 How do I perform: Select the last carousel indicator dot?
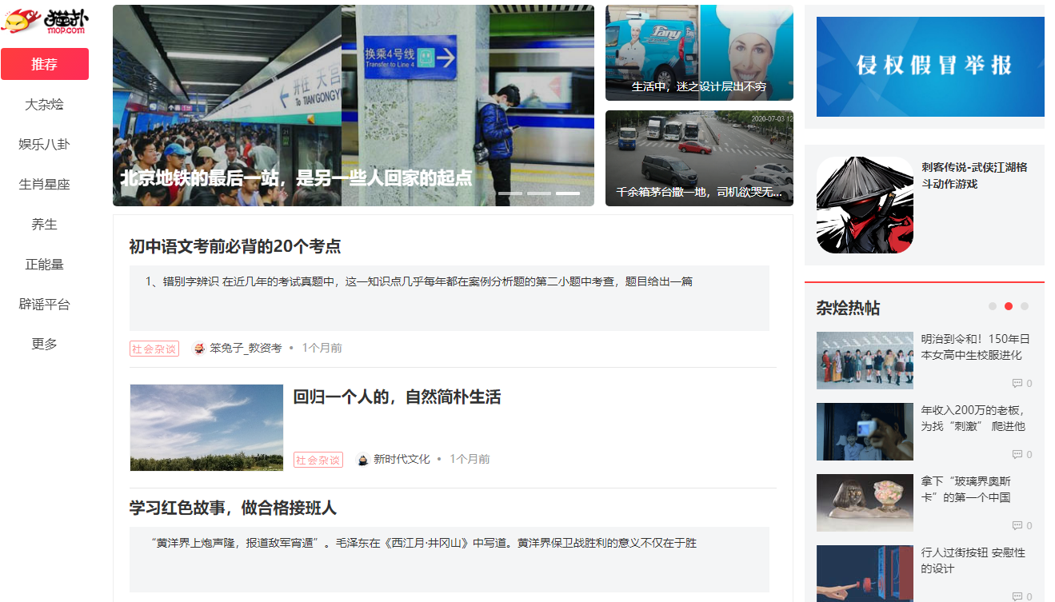568,193
